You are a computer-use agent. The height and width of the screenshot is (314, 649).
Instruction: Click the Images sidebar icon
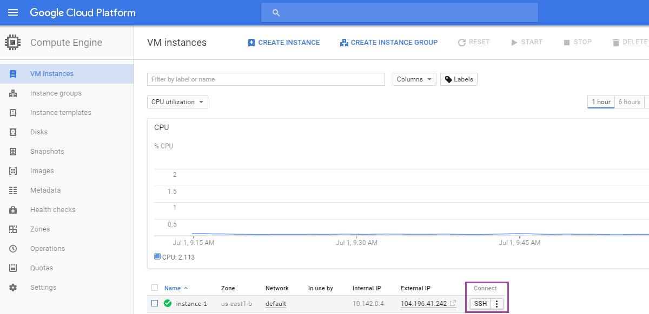pos(13,171)
